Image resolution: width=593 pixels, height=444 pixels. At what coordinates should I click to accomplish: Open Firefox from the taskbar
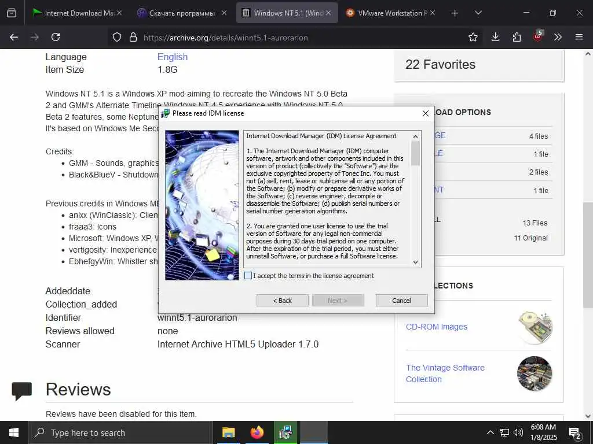point(257,432)
